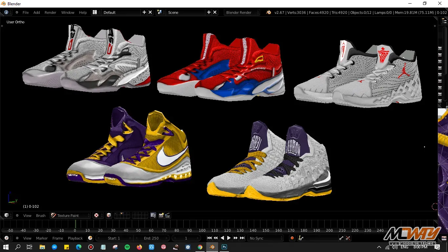This screenshot has height=252, width=448.
Task: Click the OpenGL render animation clapper icon
Action: click(168, 216)
